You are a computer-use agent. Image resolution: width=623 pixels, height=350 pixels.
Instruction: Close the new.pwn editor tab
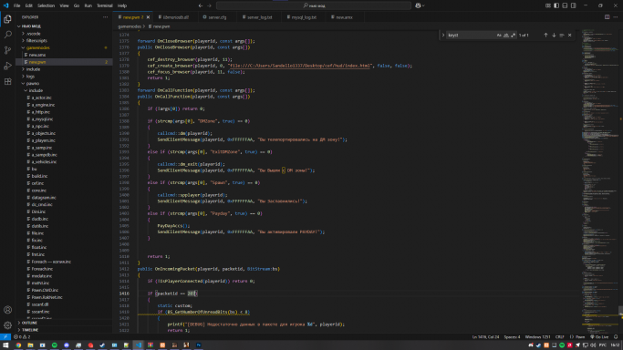148,17
